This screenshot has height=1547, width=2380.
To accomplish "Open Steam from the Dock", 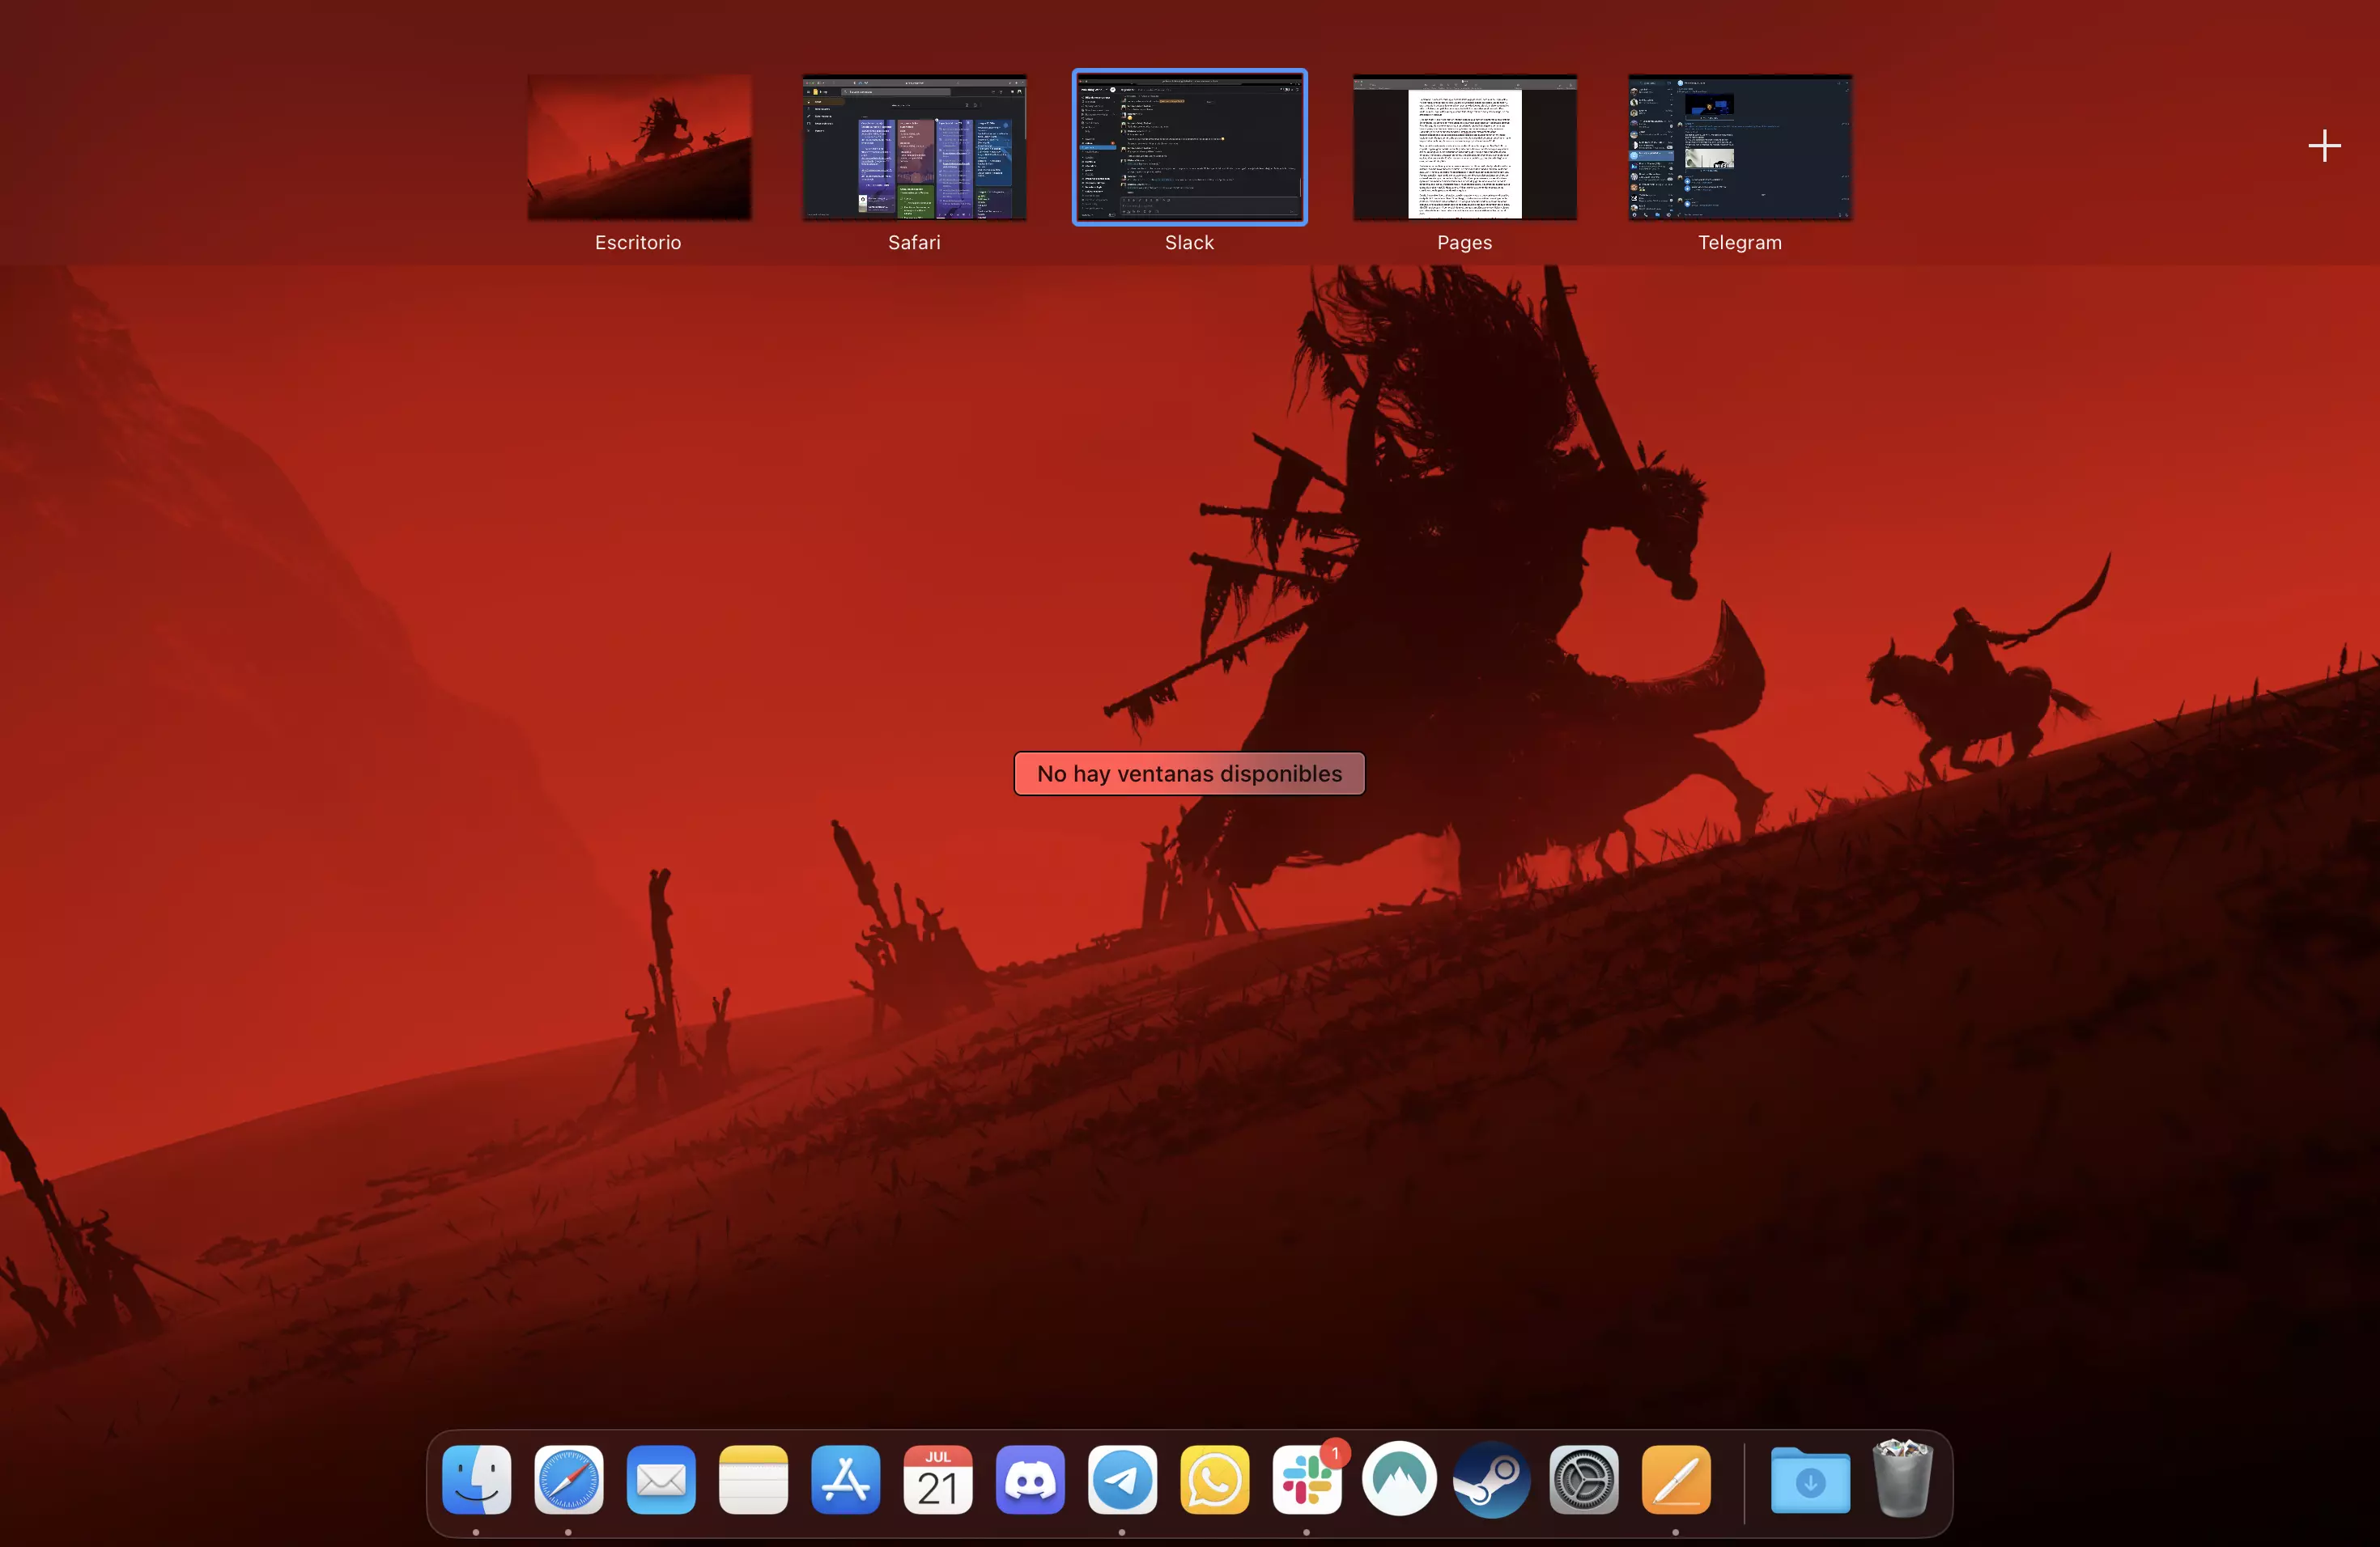I will point(1492,1479).
